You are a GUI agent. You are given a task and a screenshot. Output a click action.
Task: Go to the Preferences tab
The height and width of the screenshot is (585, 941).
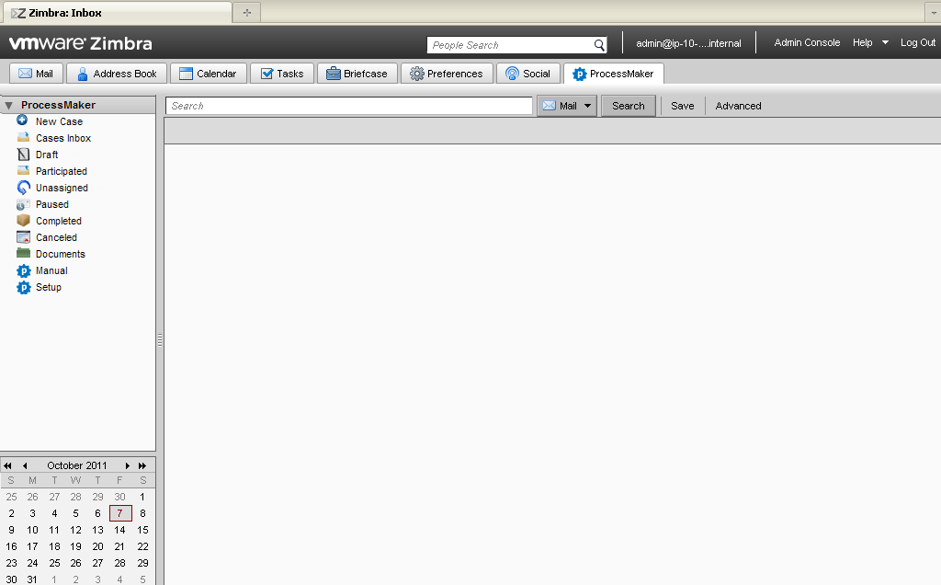446,74
